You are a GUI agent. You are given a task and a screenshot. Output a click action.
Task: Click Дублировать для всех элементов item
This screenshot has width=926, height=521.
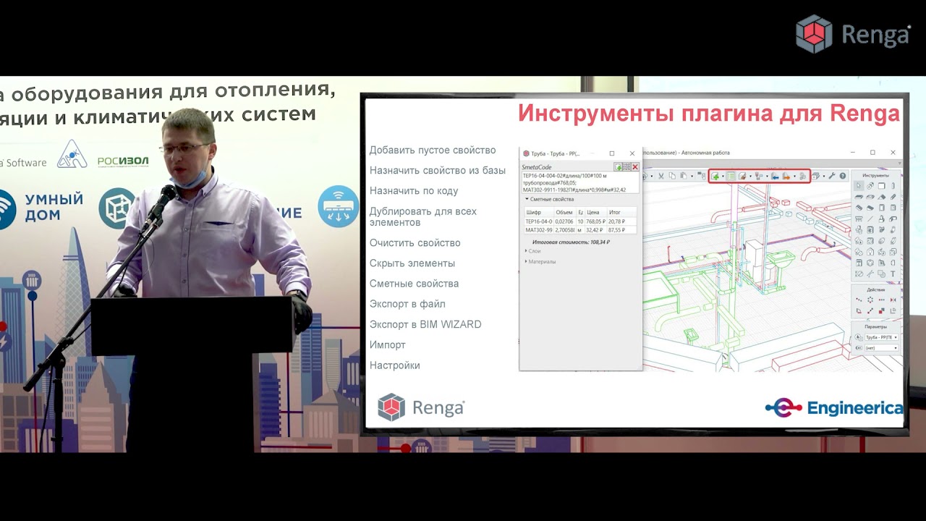[x=423, y=216]
